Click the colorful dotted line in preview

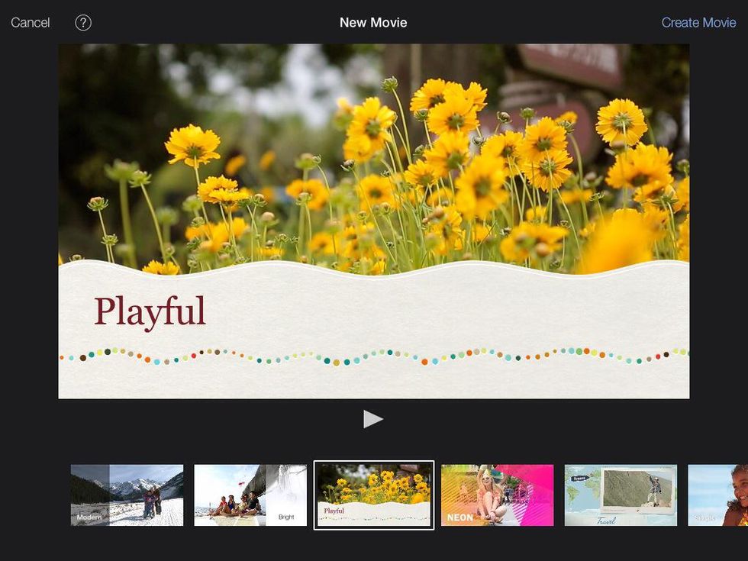point(374,356)
